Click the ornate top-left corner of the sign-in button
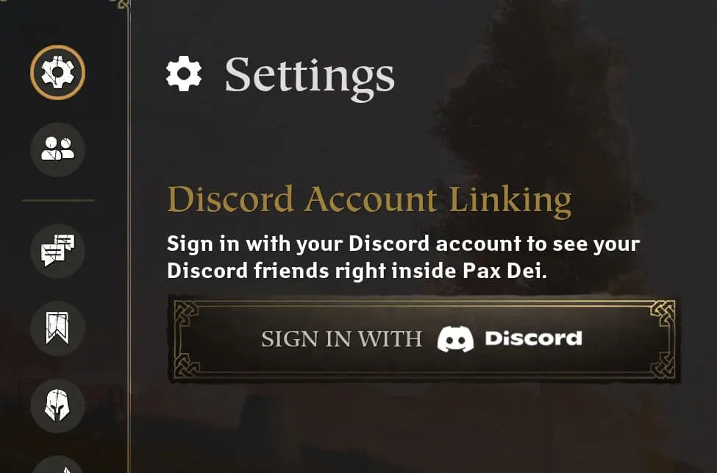This screenshot has width=717, height=473. click(187, 313)
